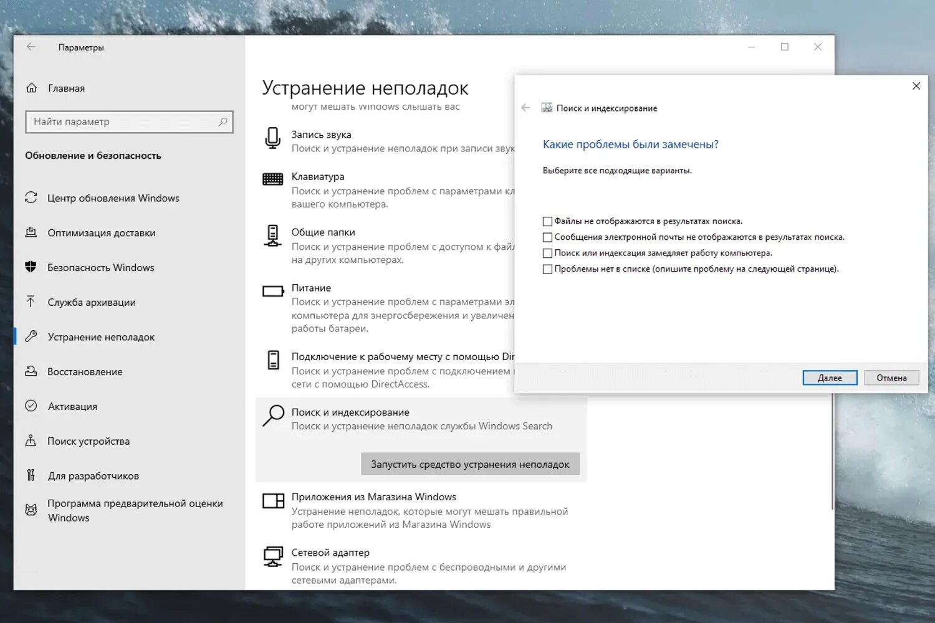Tick 'Проблемы нет в списке' checkbox
The height and width of the screenshot is (623, 935).
click(547, 269)
